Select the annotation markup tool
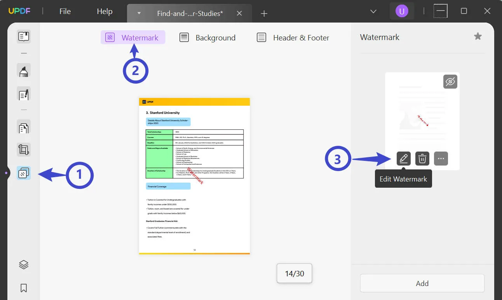The height and width of the screenshot is (300, 502). click(23, 70)
